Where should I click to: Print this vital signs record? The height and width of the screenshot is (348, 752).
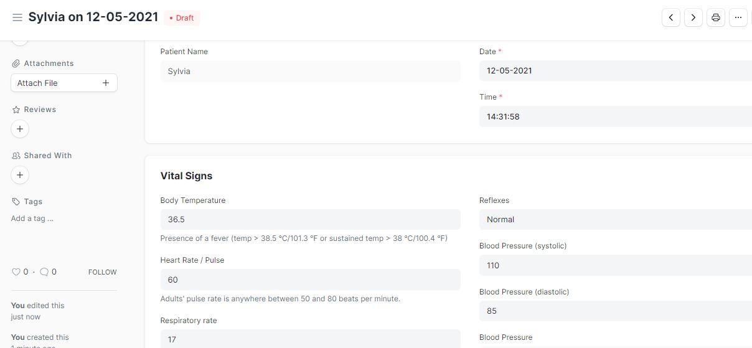716,17
